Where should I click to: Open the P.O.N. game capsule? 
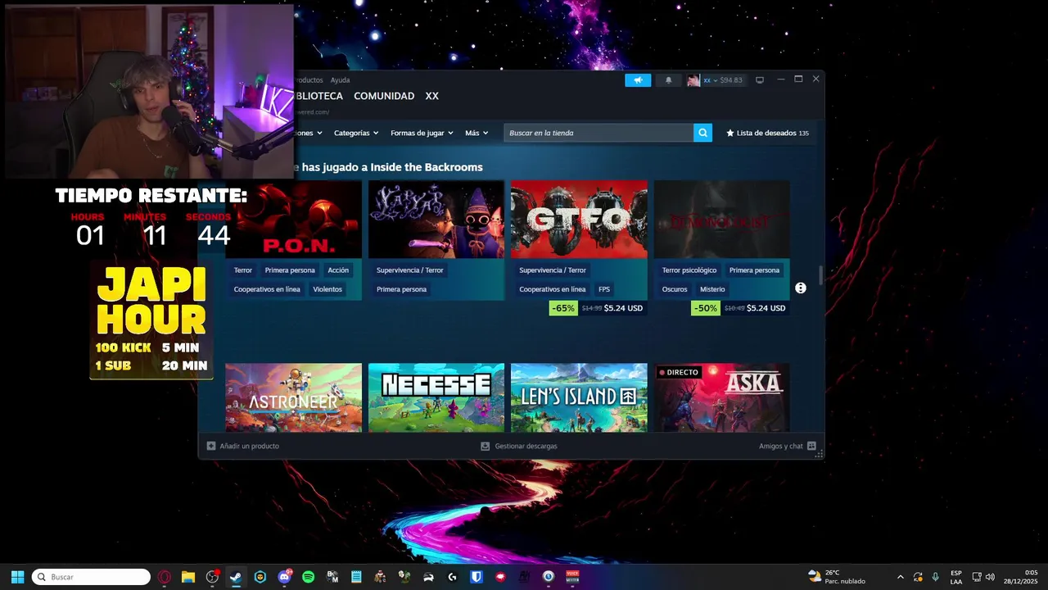tap(293, 220)
